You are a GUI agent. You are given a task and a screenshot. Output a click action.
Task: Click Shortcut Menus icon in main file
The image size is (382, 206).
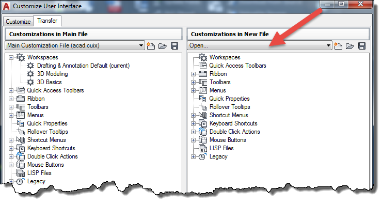tap(21, 140)
